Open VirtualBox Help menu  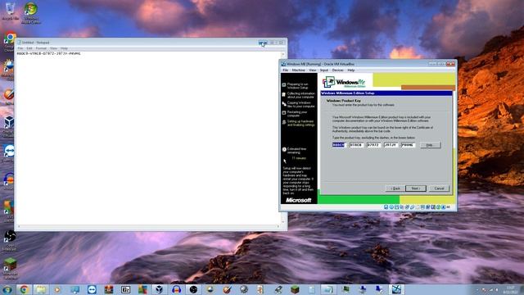click(351, 70)
